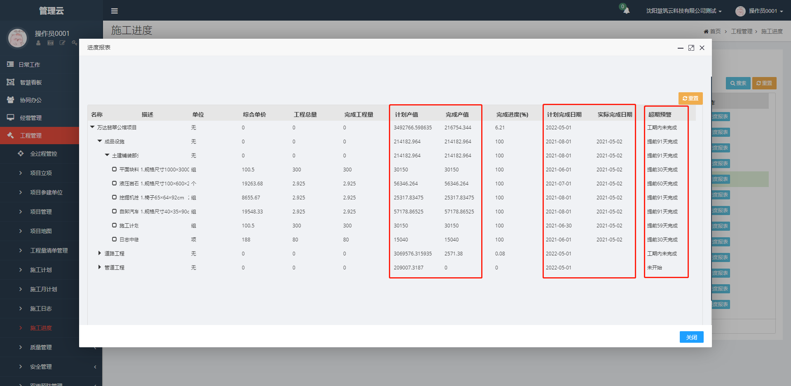Click top-right avatar beside 操作员0001

[x=740, y=11]
